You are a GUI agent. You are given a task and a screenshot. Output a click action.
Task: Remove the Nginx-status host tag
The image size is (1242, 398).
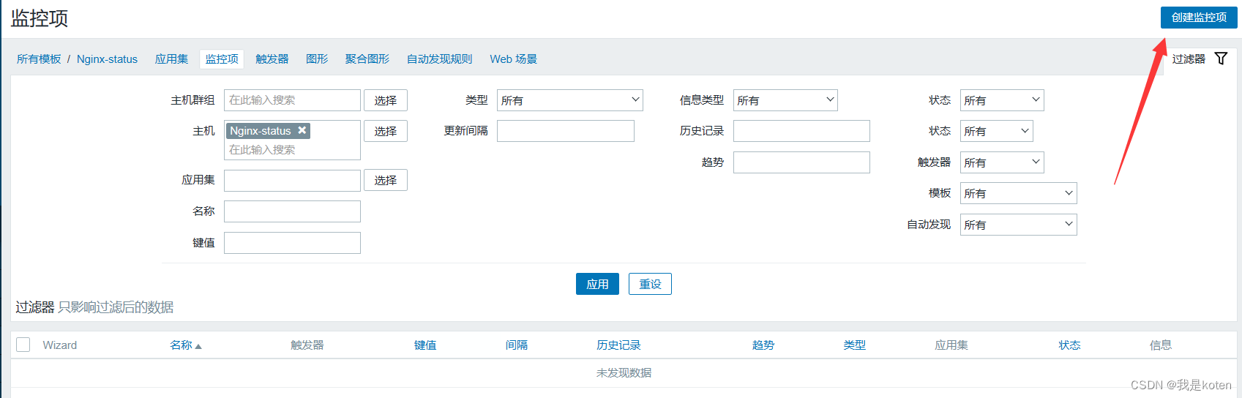(x=302, y=130)
